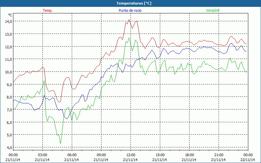The height and width of the screenshot is (163, 261).
Task: Click the '12,0' y-axis value
Action: (x=8, y=47)
